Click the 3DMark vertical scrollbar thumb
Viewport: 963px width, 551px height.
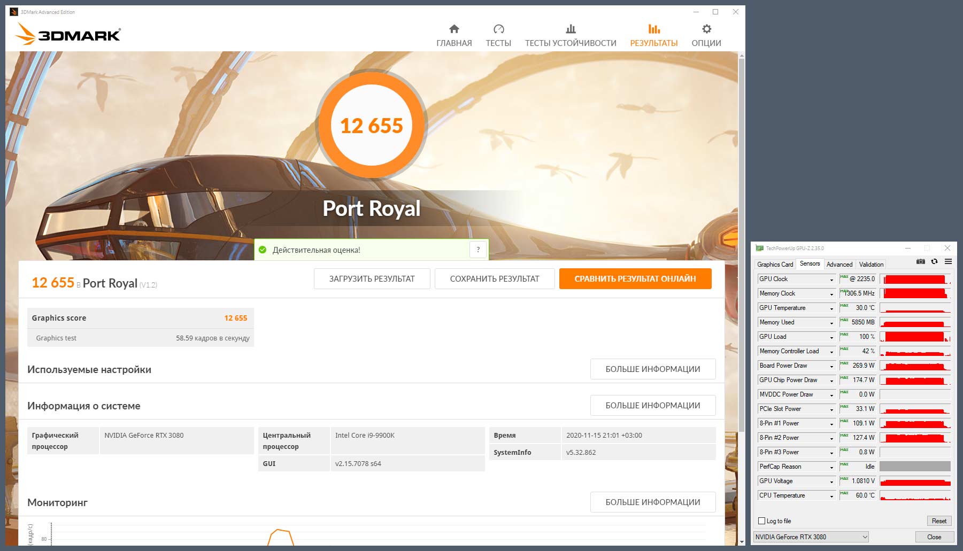[x=741, y=245]
